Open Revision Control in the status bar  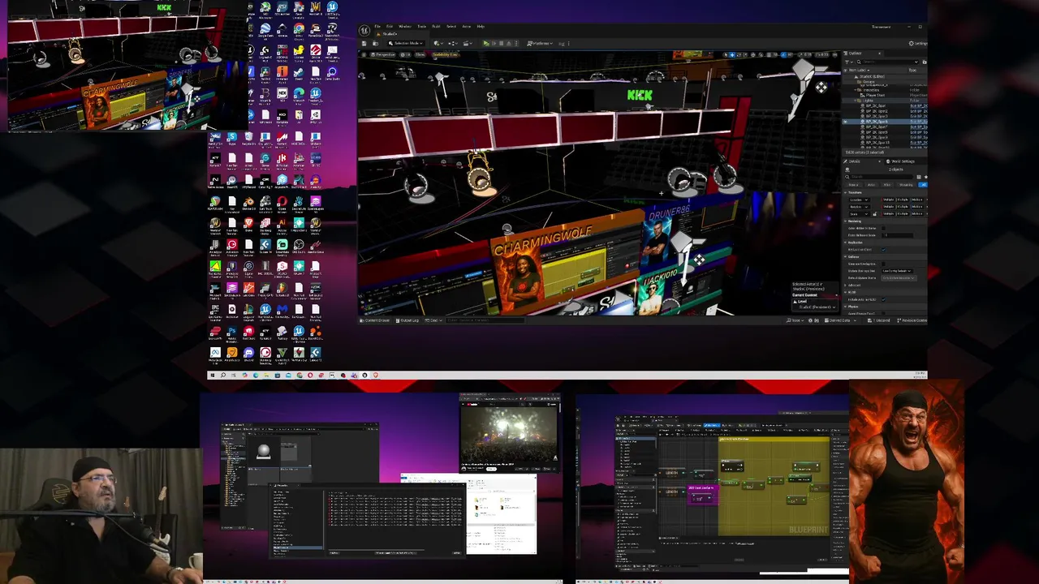pos(913,320)
